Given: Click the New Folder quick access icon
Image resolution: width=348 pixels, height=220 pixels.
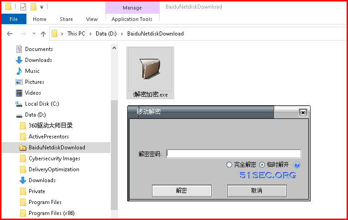Looking at the screenshot, I should coord(33,7).
